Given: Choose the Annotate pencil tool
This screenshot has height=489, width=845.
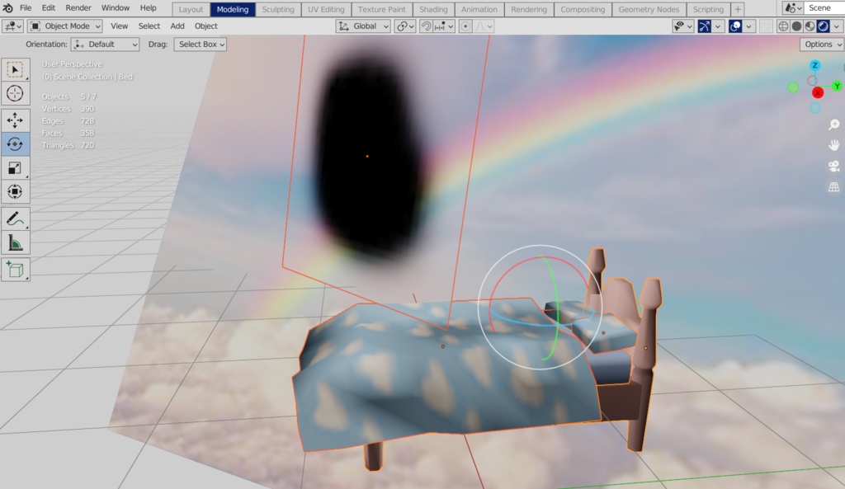Looking at the screenshot, I should [x=15, y=219].
